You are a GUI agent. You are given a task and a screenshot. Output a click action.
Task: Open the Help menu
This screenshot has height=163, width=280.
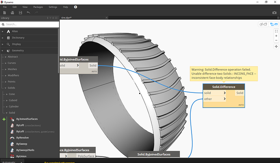tap(65, 7)
